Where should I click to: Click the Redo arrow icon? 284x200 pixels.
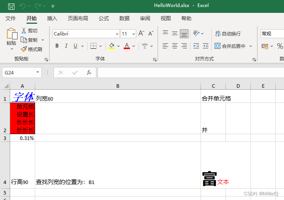click(38, 6)
